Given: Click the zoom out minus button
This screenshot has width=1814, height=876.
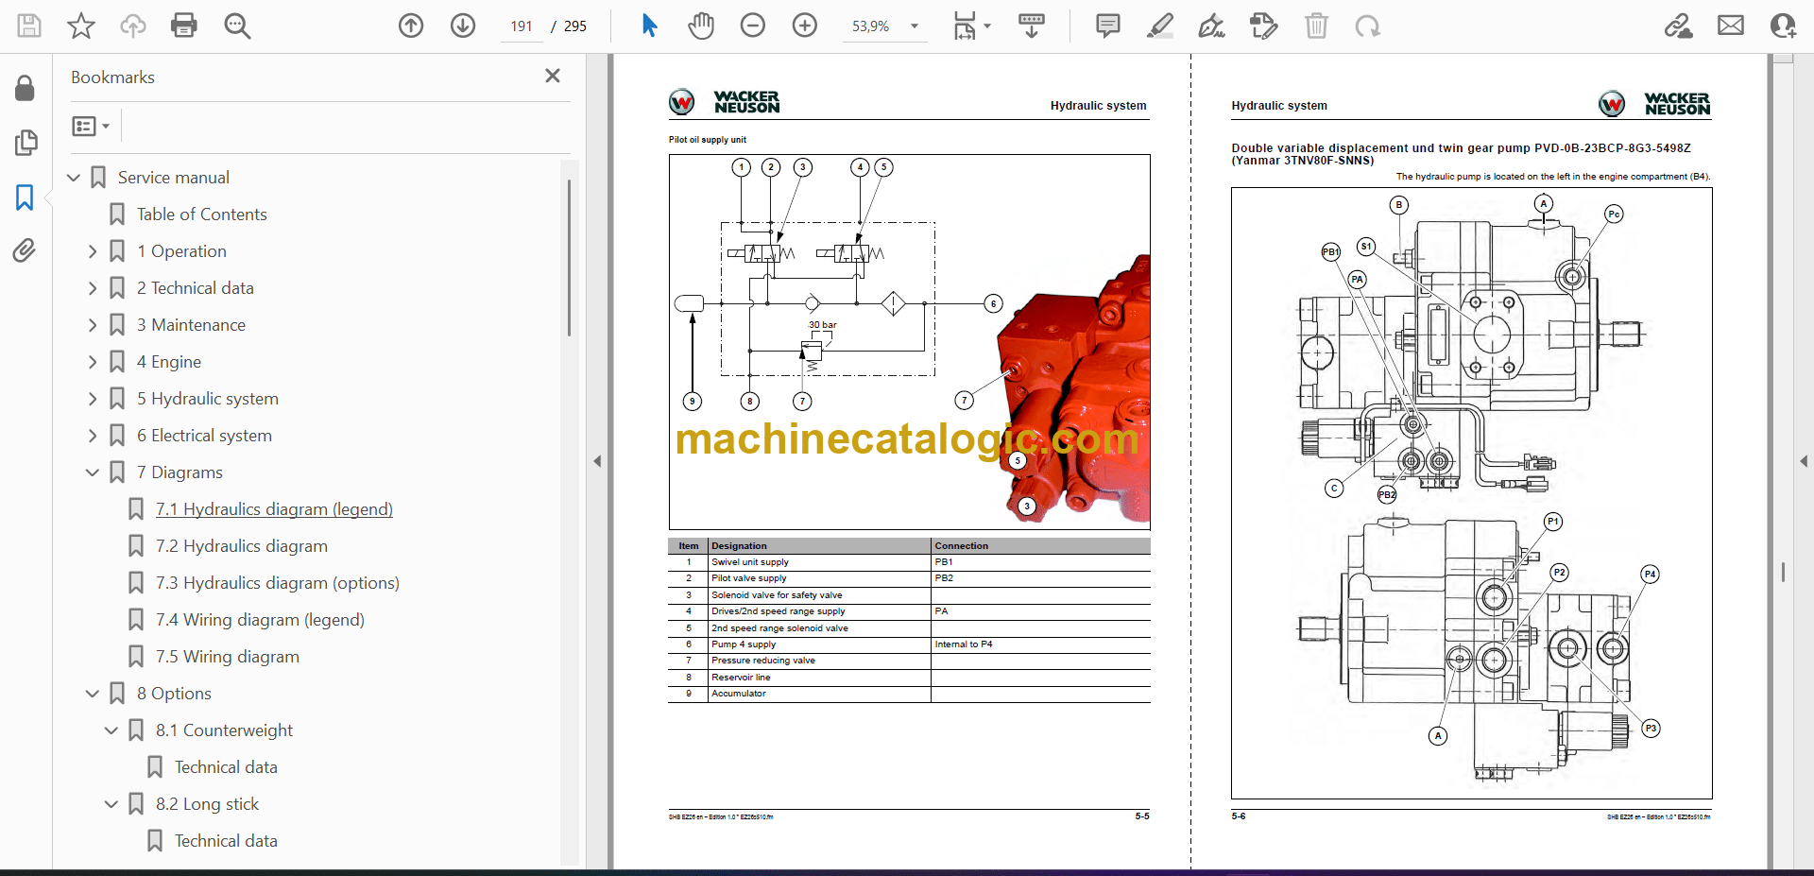Looking at the screenshot, I should tap(752, 26).
